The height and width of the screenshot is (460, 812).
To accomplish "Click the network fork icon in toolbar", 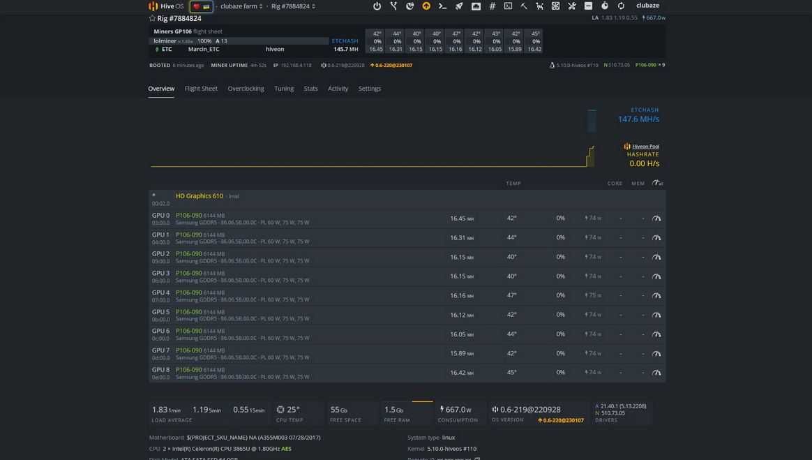I will [393, 6].
